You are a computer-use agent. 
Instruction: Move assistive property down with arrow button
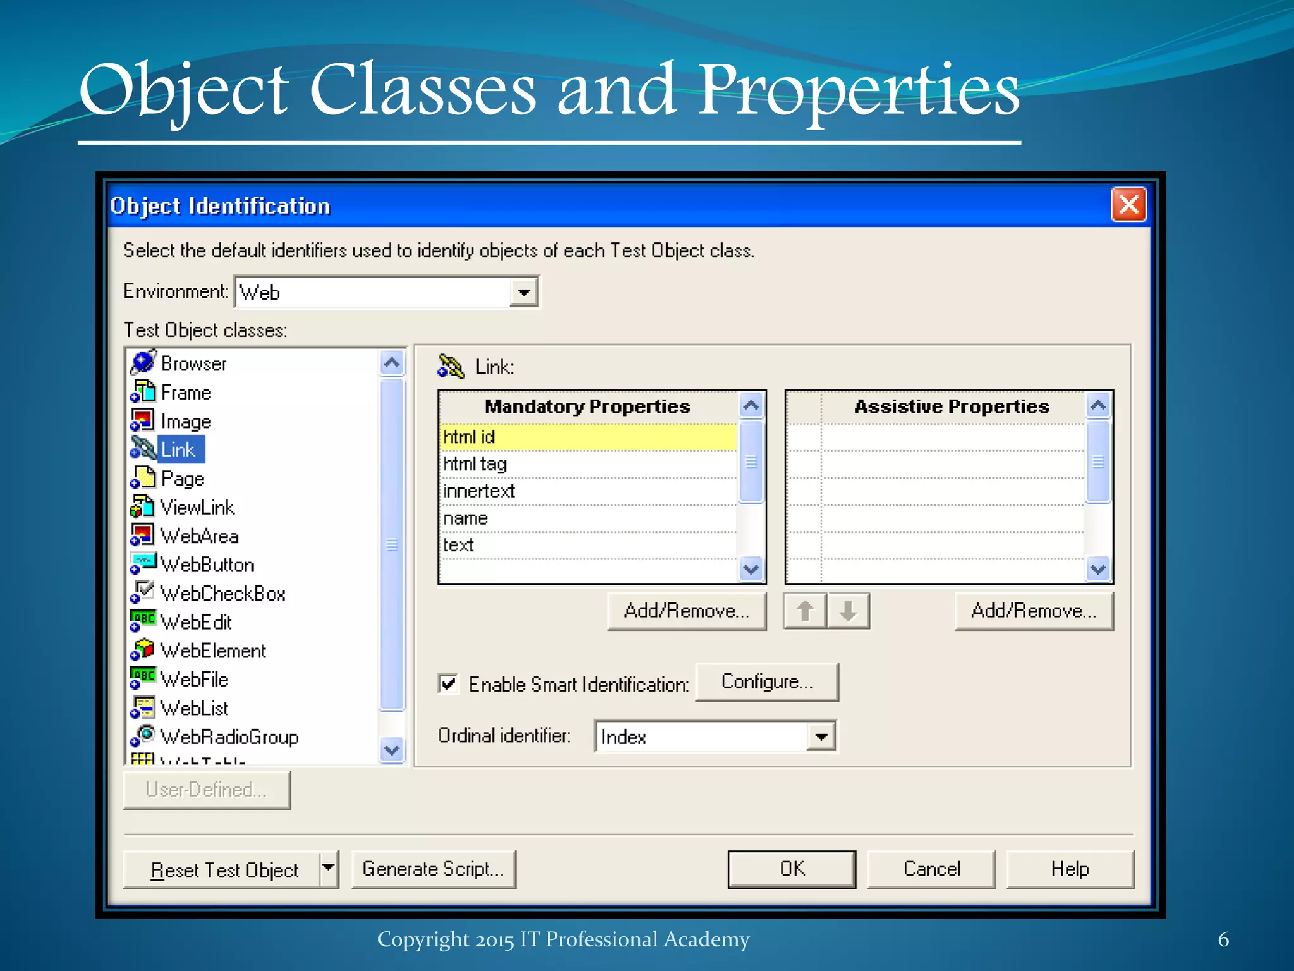point(848,611)
